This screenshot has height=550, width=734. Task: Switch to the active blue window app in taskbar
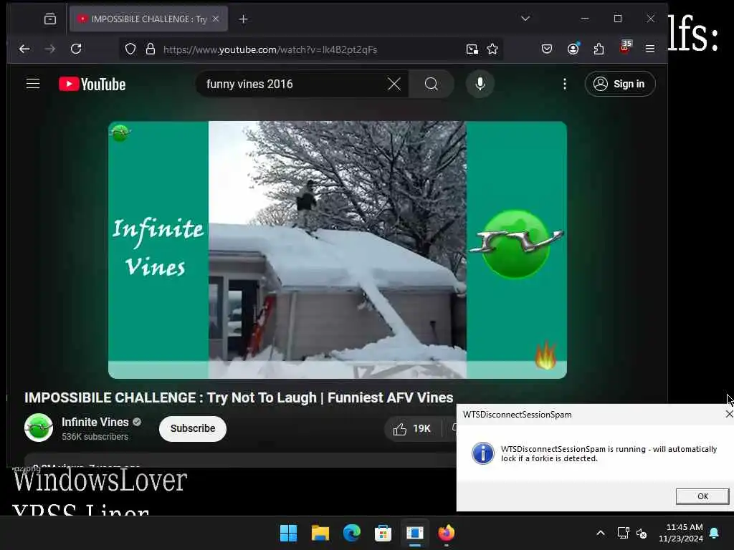pos(415,533)
